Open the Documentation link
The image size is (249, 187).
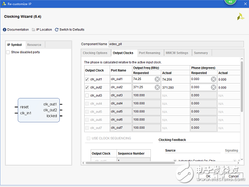pos(18,30)
